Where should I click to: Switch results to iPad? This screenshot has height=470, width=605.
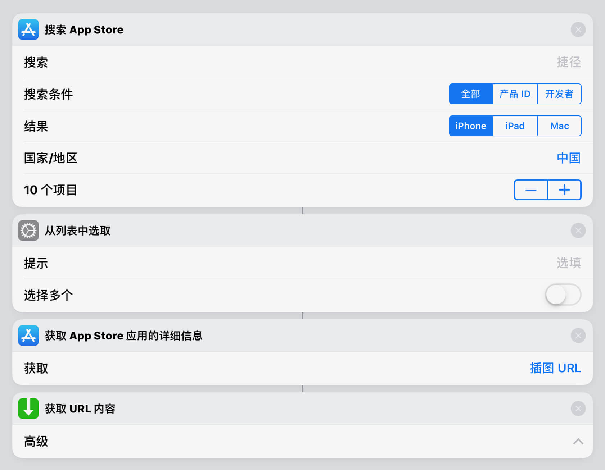pyautogui.click(x=515, y=126)
